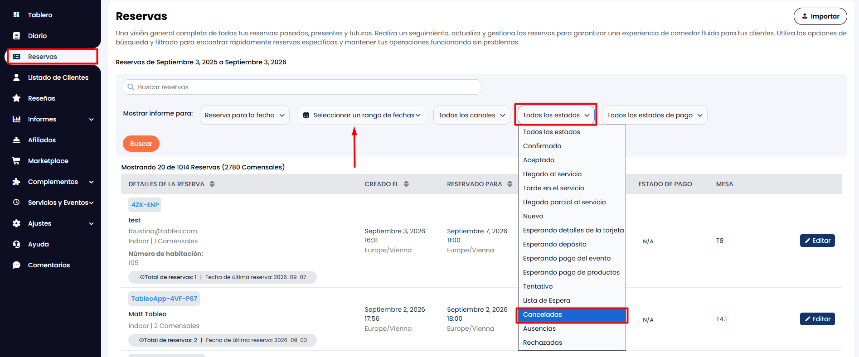Screen dimensions: 859x357
Task: Click the Listado de Clientes person icon
Action: pyautogui.click(x=16, y=77)
